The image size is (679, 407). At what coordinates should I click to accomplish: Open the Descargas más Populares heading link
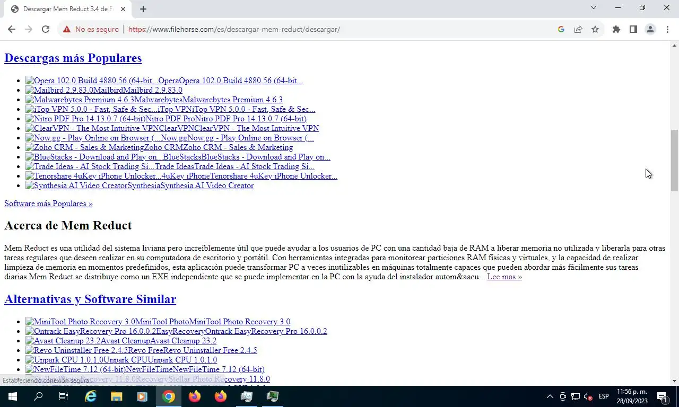coord(73,58)
